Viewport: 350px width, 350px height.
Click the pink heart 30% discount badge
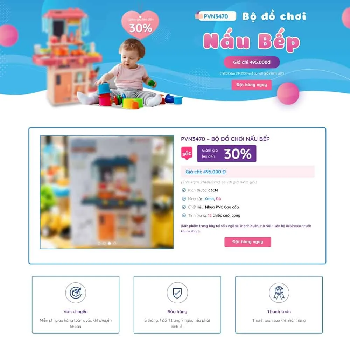tap(140, 24)
